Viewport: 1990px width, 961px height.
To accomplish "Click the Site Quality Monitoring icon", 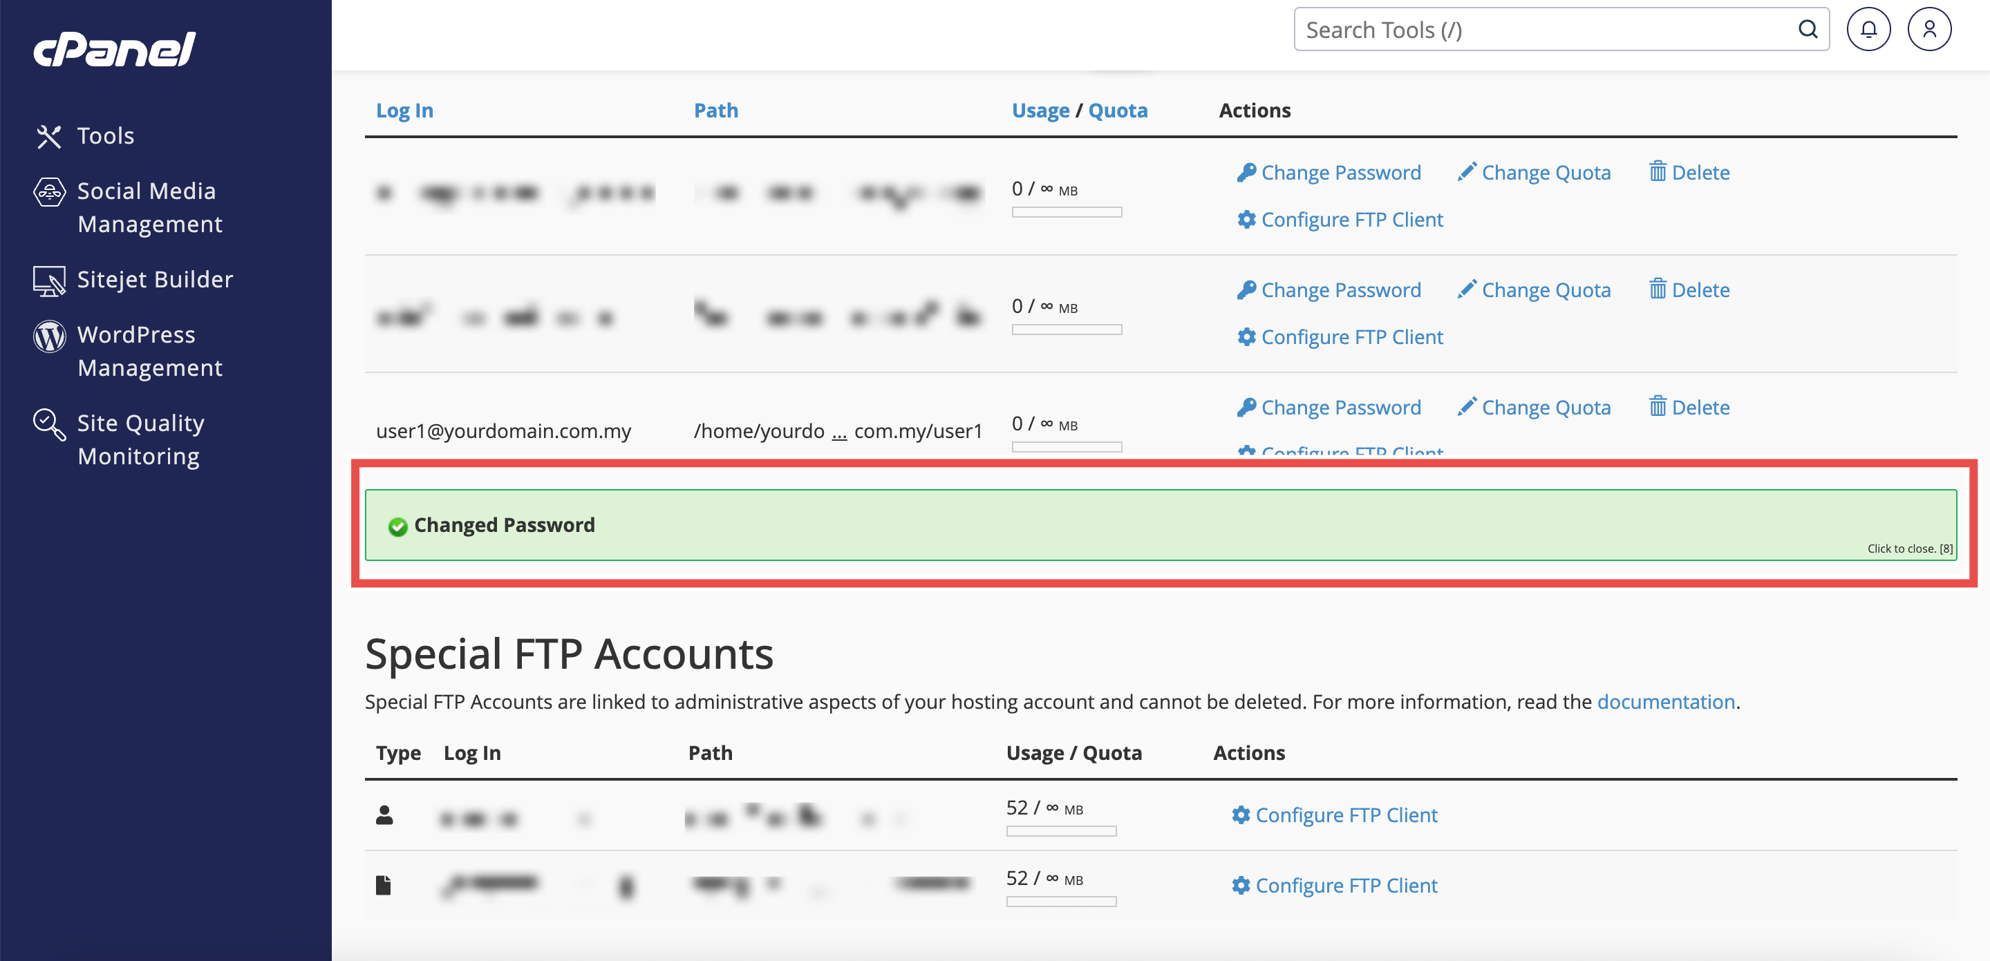I will tap(48, 424).
